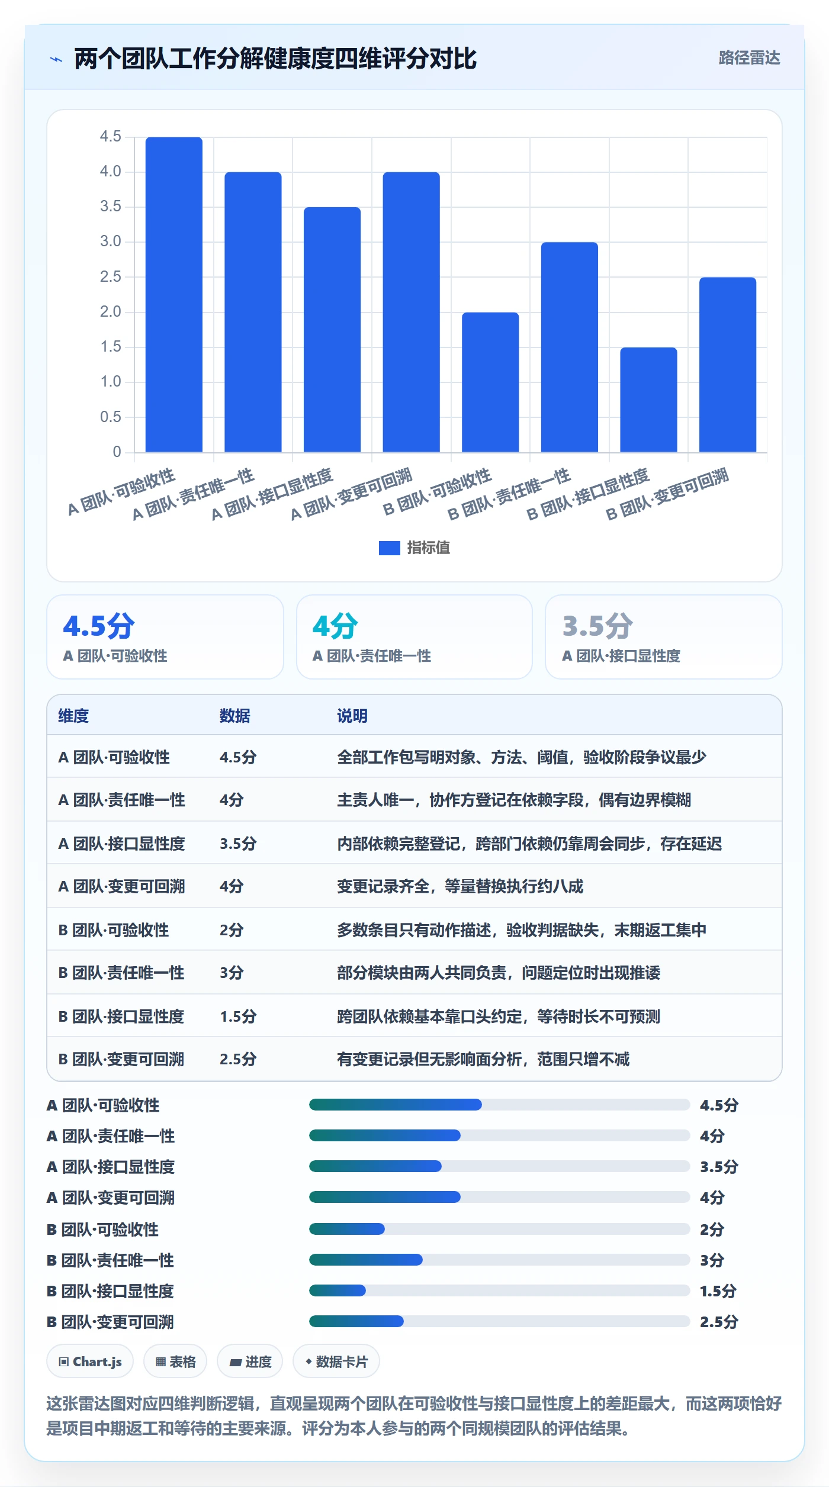This screenshot has height=1487, width=829.
Task: Pick the B 团队·接口显性度 column in the bar chart
Action: coord(648,400)
